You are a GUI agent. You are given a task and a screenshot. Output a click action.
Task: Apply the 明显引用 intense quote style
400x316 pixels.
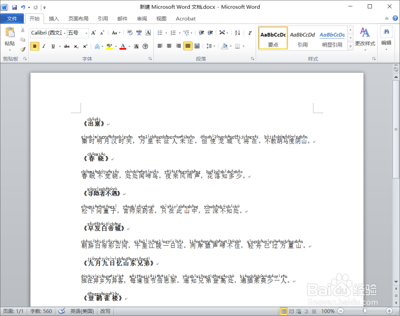point(332,38)
